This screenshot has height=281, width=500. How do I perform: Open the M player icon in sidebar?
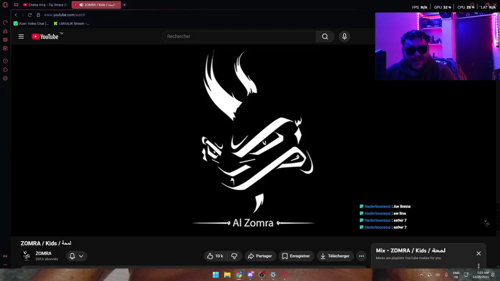click(5, 48)
